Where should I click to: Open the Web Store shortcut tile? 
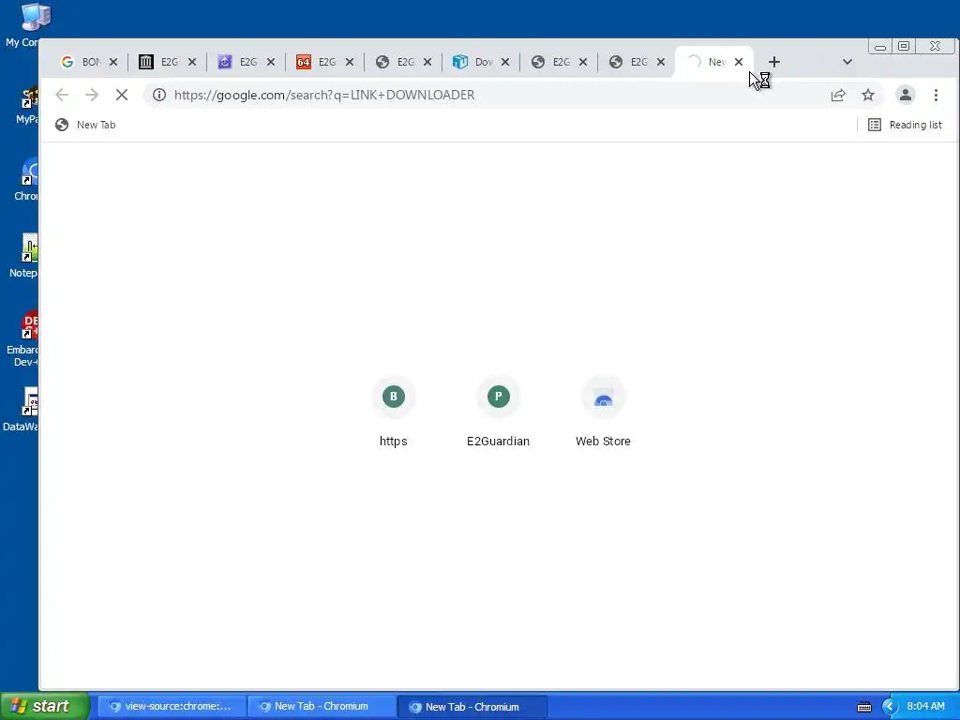603,411
